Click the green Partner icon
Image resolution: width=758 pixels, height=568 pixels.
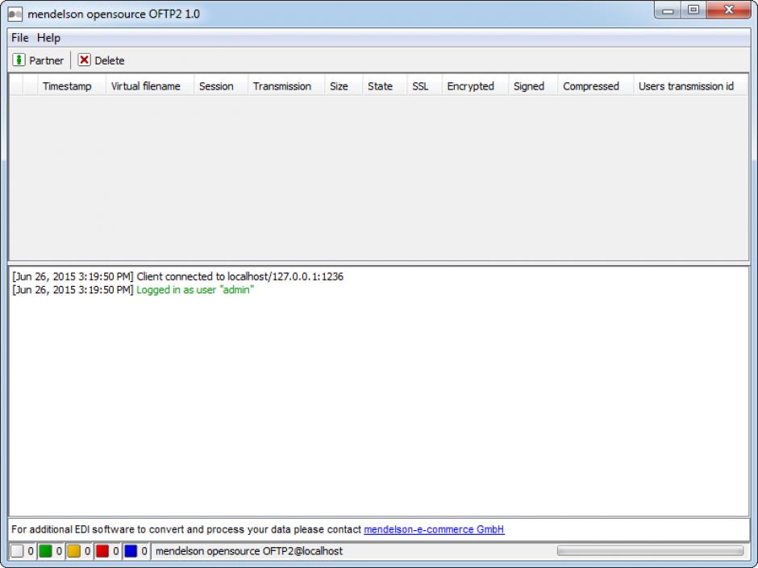tap(19, 60)
